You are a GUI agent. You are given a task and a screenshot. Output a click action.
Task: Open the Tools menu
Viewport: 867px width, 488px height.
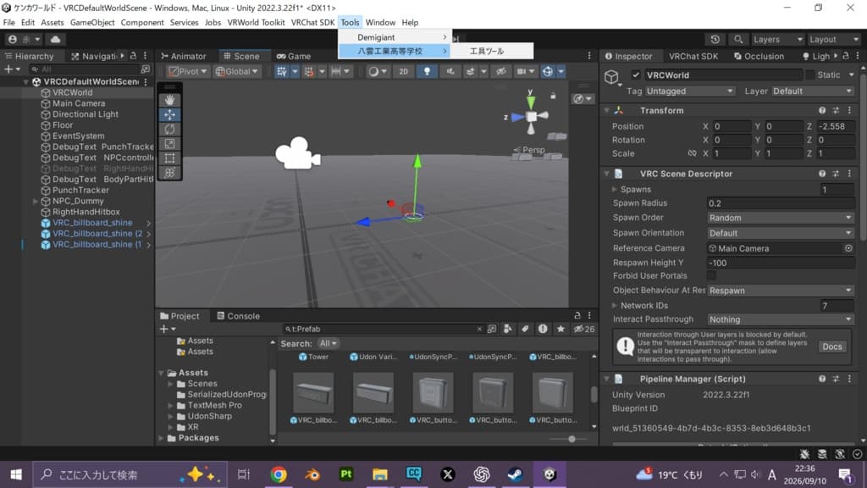350,22
